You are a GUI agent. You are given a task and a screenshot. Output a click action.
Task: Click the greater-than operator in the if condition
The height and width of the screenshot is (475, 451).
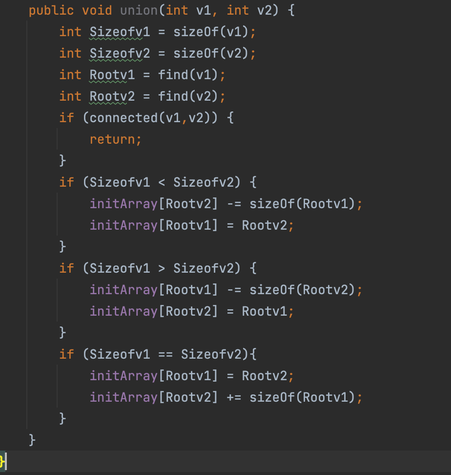point(162,268)
